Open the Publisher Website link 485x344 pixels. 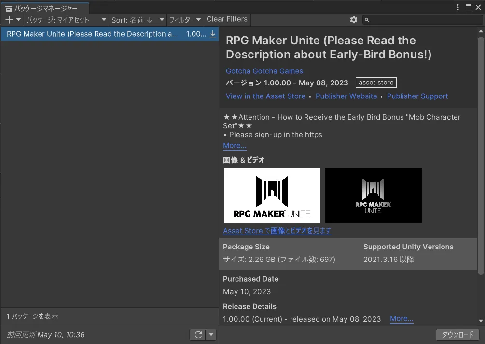point(346,96)
